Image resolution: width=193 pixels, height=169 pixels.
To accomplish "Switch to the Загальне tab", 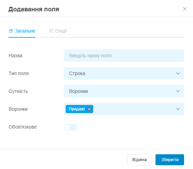I will [22, 31].
